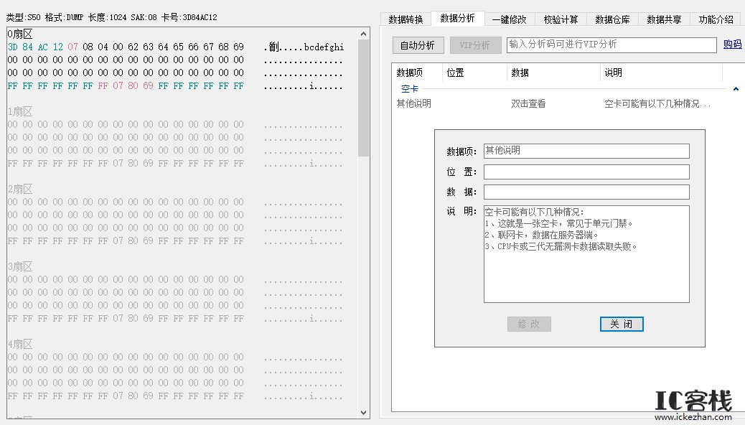
Task: Close the dialog with 关闭 button
Action: point(620,324)
